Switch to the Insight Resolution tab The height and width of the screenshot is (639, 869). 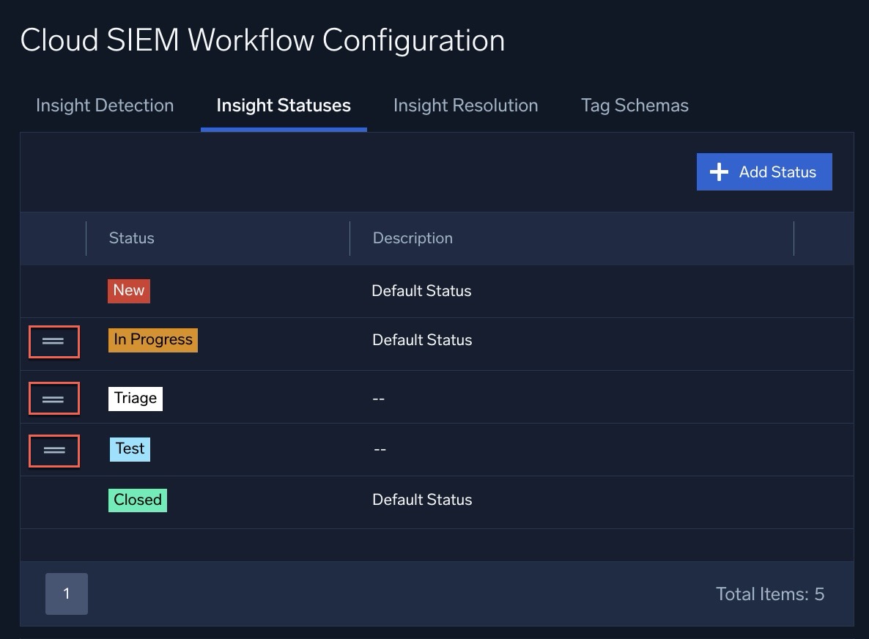coord(465,106)
